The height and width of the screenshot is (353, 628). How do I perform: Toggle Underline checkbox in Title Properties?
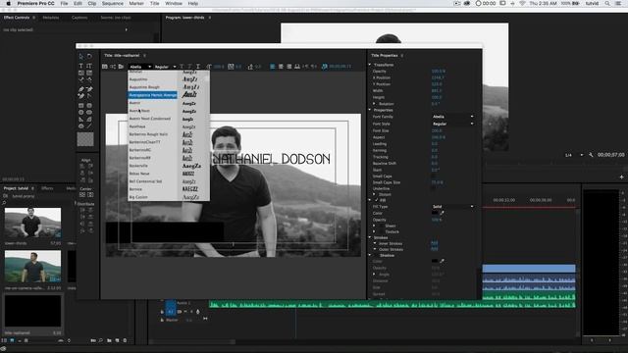coord(434,188)
